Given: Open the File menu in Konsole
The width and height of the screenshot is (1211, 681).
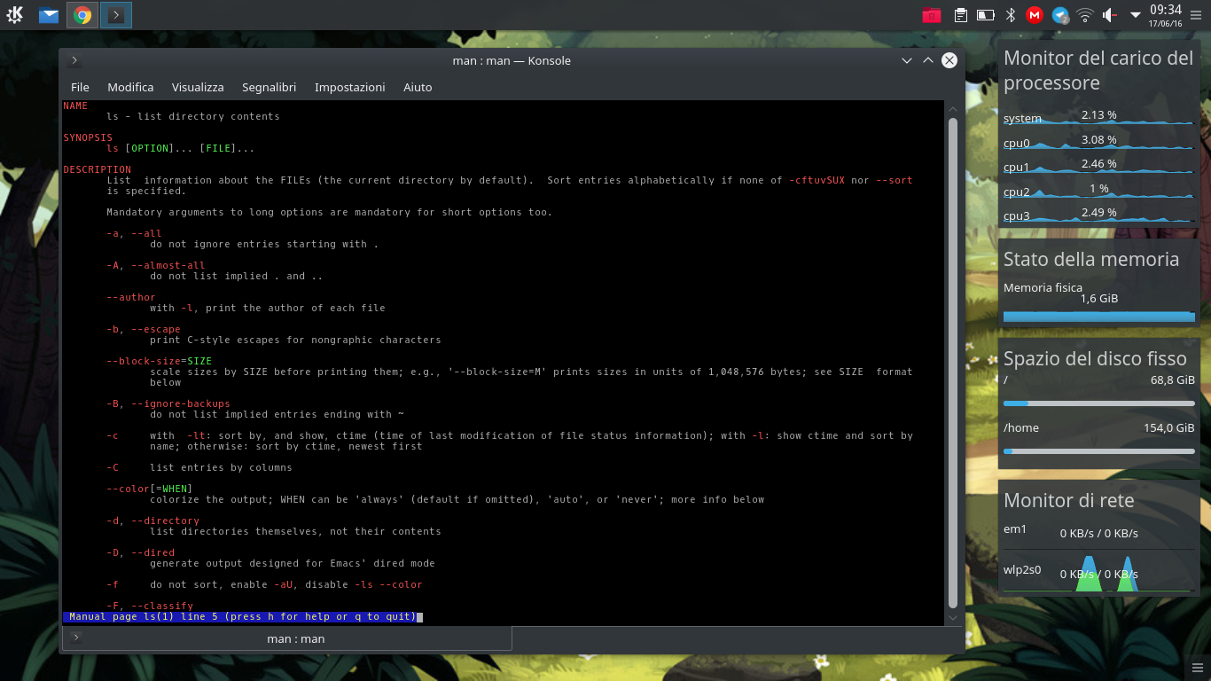Looking at the screenshot, I should (x=80, y=87).
